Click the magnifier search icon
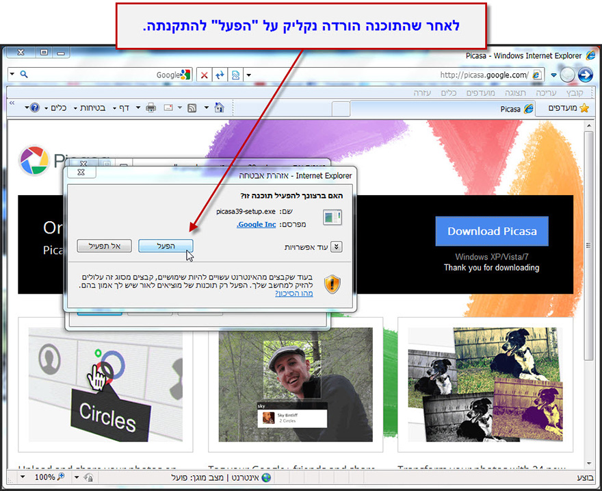The width and height of the screenshot is (602, 491). (x=24, y=74)
